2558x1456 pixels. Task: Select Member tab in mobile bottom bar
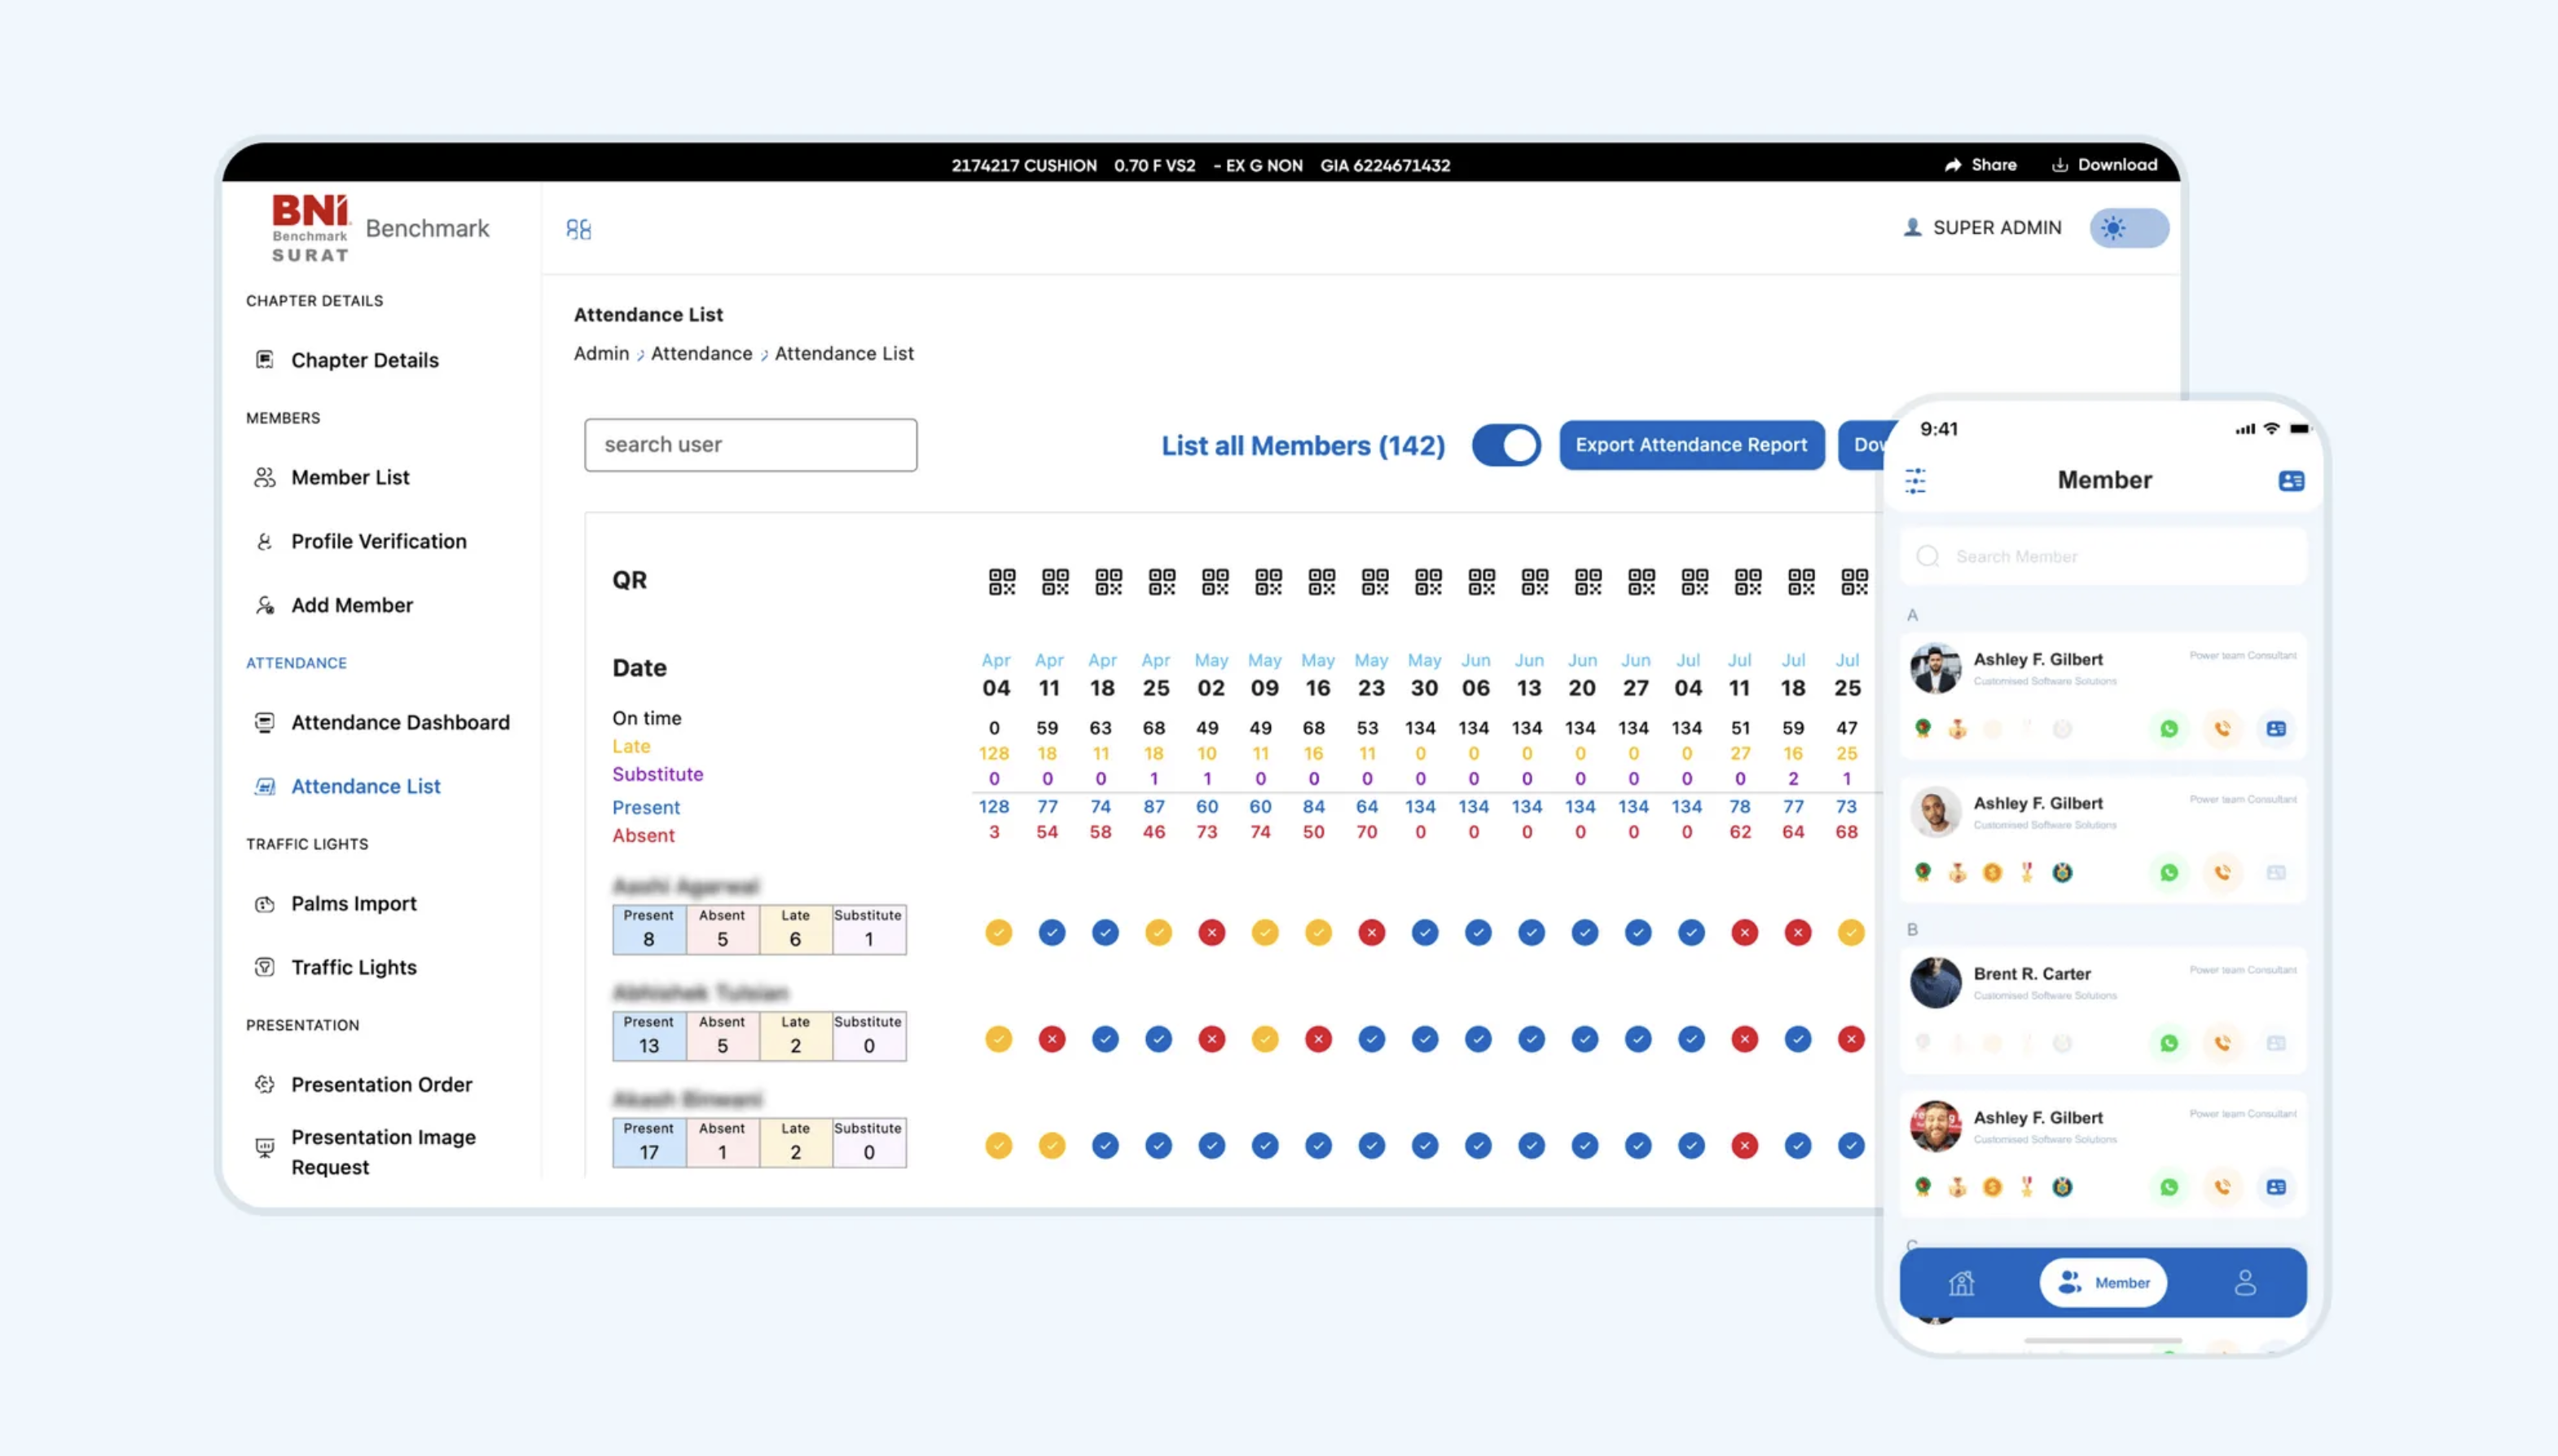click(2103, 1282)
